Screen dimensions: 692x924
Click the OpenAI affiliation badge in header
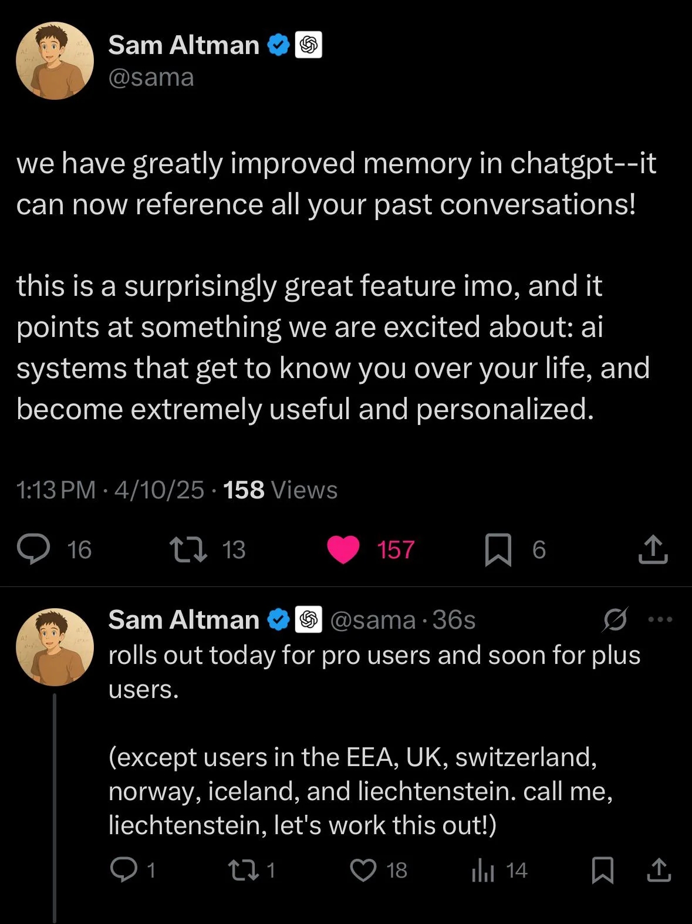pyautogui.click(x=309, y=45)
